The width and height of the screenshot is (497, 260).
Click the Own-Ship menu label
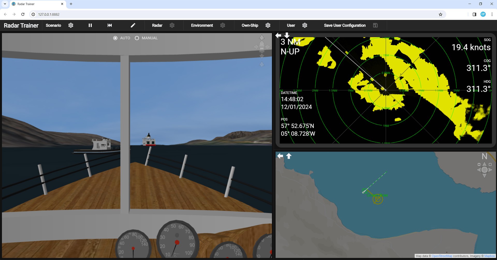[x=250, y=25]
